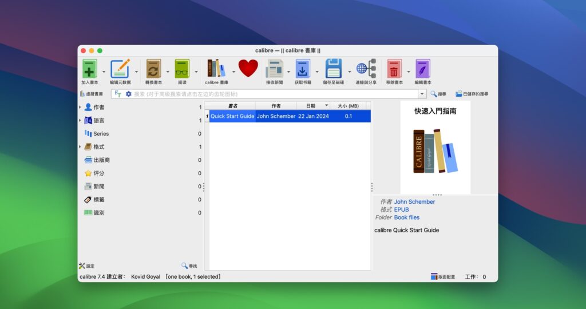Image resolution: width=586 pixels, height=309 pixels.
Task: Click the John Schember author link
Action: (414, 202)
